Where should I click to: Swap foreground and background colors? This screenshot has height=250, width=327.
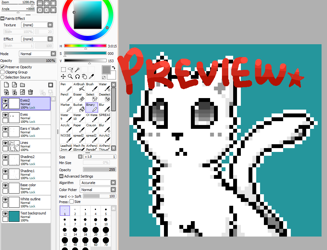114,68
